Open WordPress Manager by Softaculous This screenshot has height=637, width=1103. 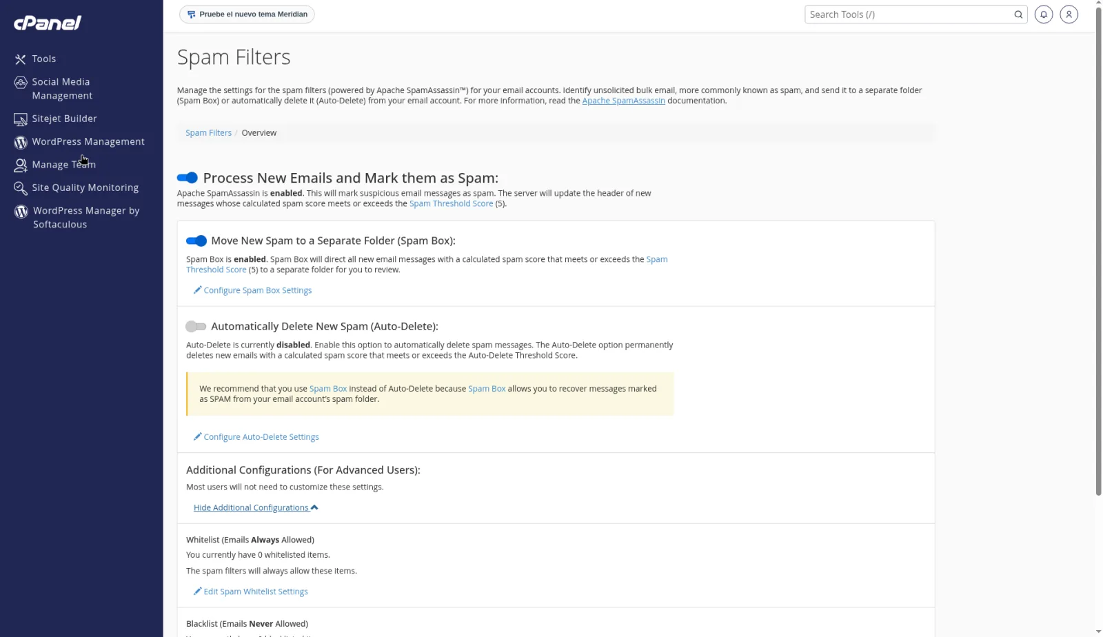tap(86, 217)
